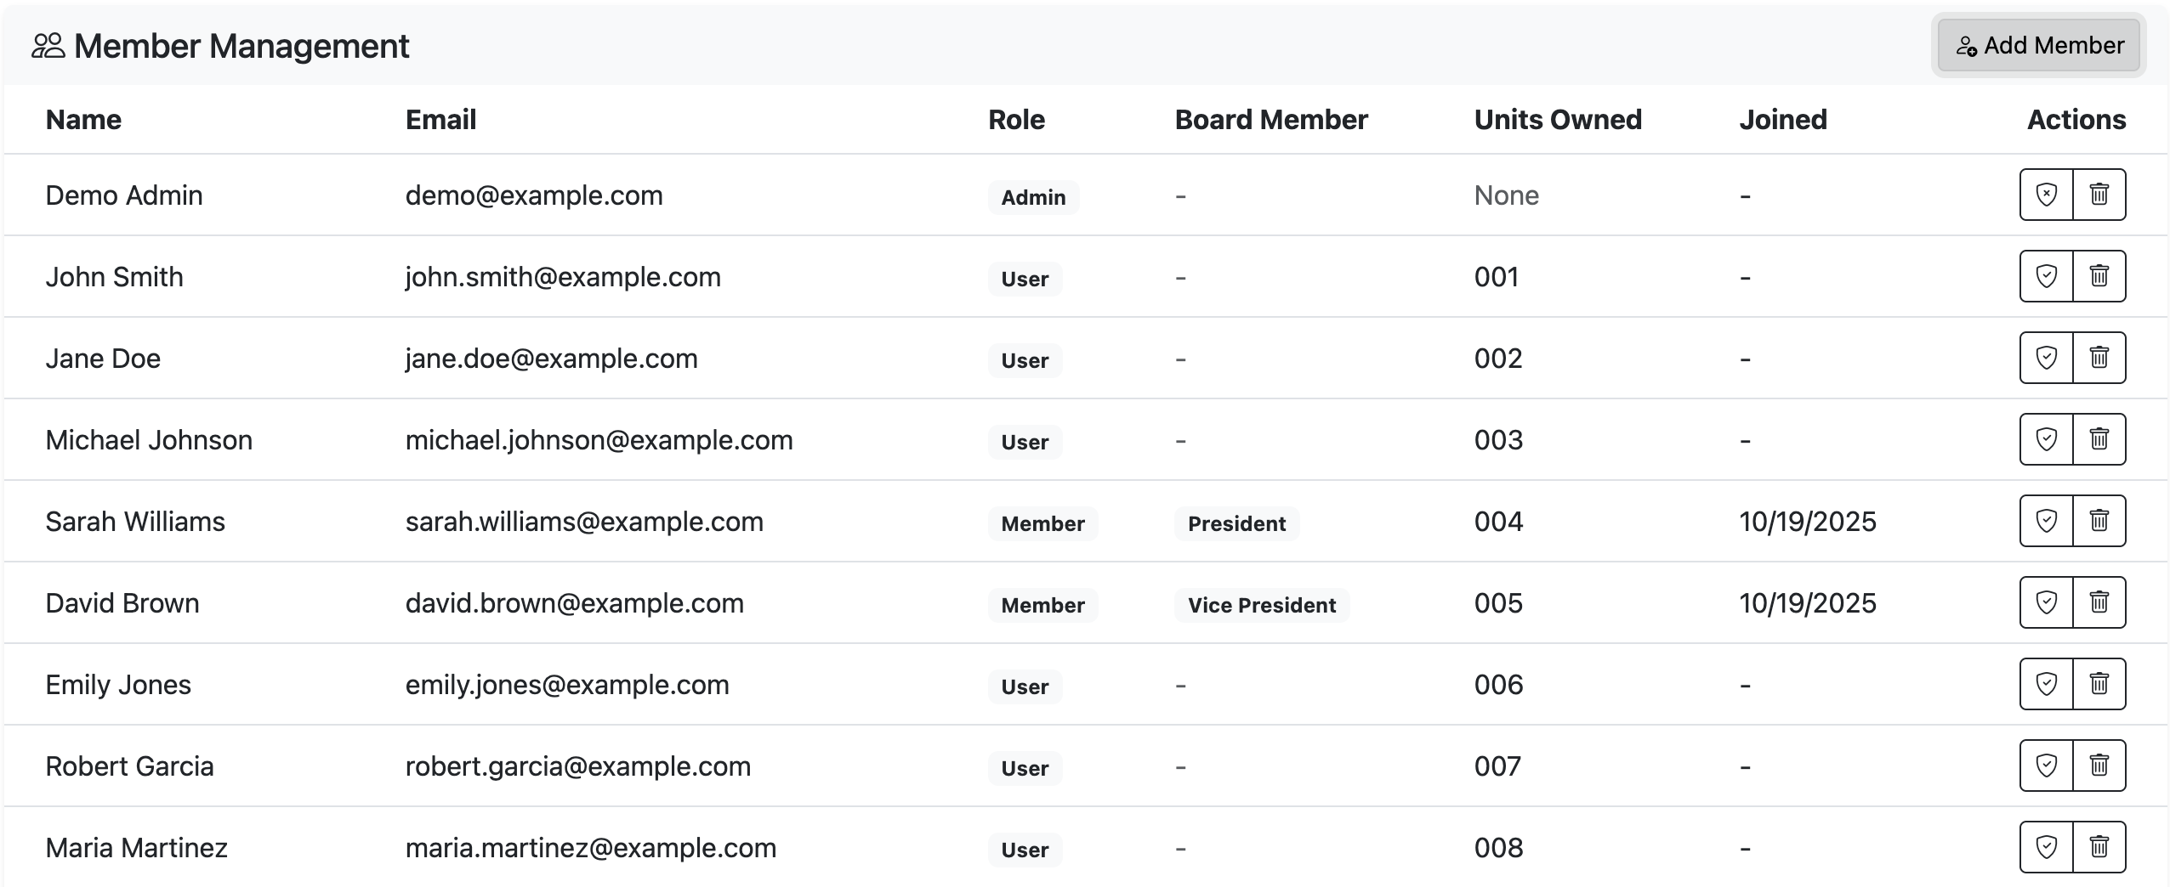Click shield icon in John Smith row

pyautogui.click(x=2046, y=276)
